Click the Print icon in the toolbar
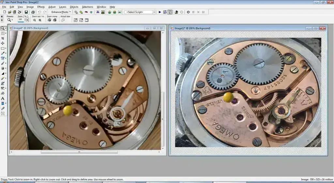 pyautogui.click(x=33, y=12)
